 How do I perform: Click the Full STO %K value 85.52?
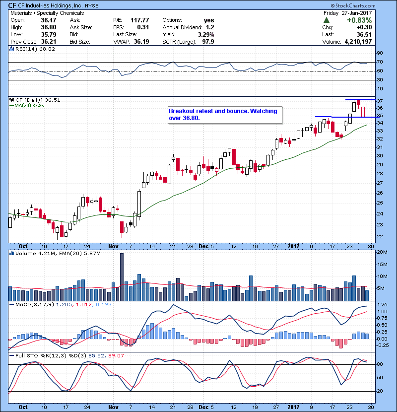(x=96, y=355)
